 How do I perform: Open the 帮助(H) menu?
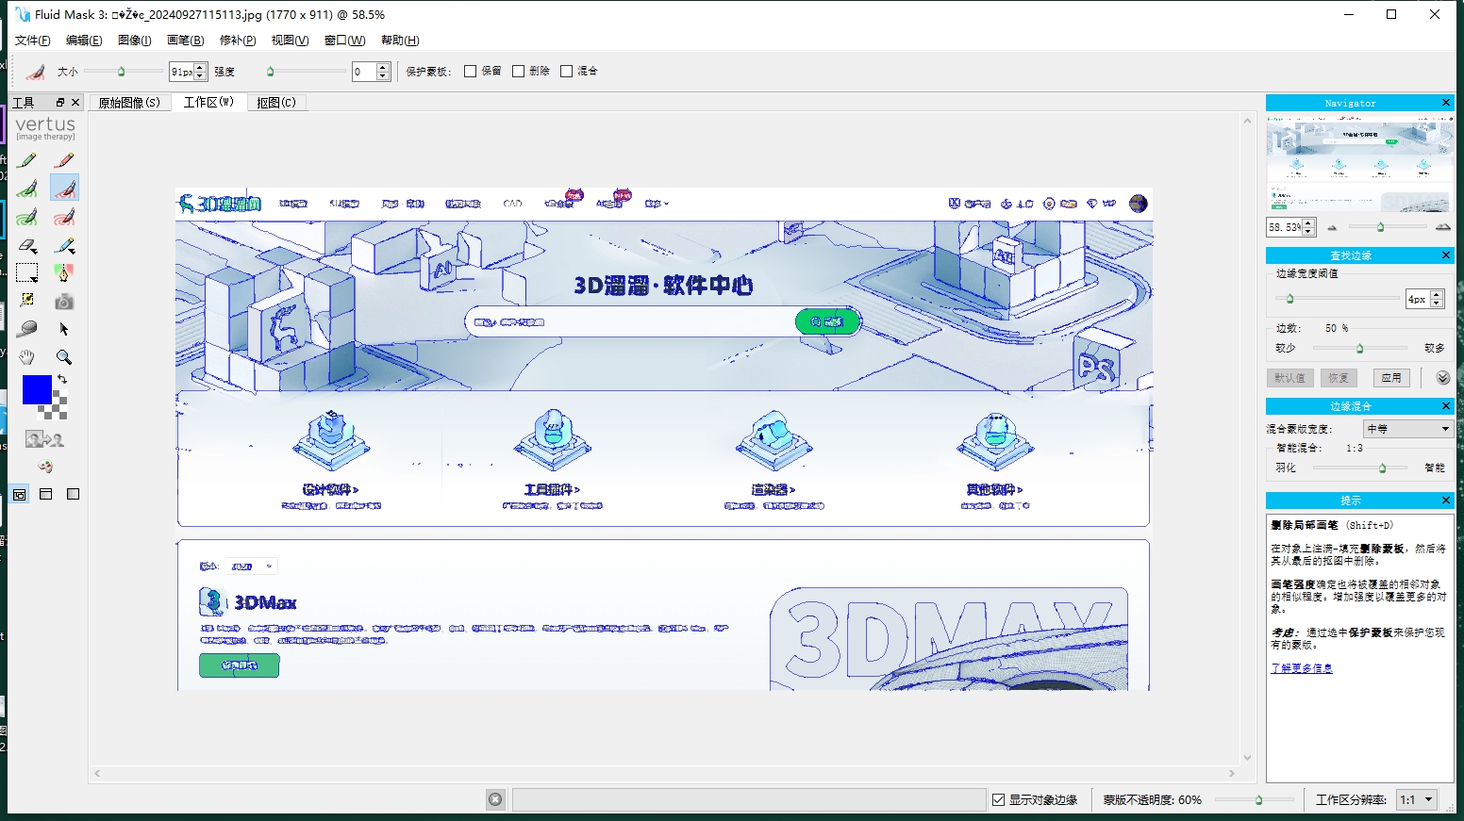pyautogui.click(x=400, y=41)
